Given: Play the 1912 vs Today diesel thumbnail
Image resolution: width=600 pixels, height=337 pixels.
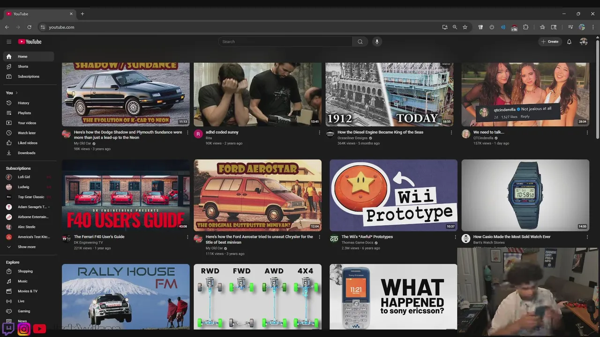Looking at the screenshot, I should pyautogui.click(x=390, y=95).
